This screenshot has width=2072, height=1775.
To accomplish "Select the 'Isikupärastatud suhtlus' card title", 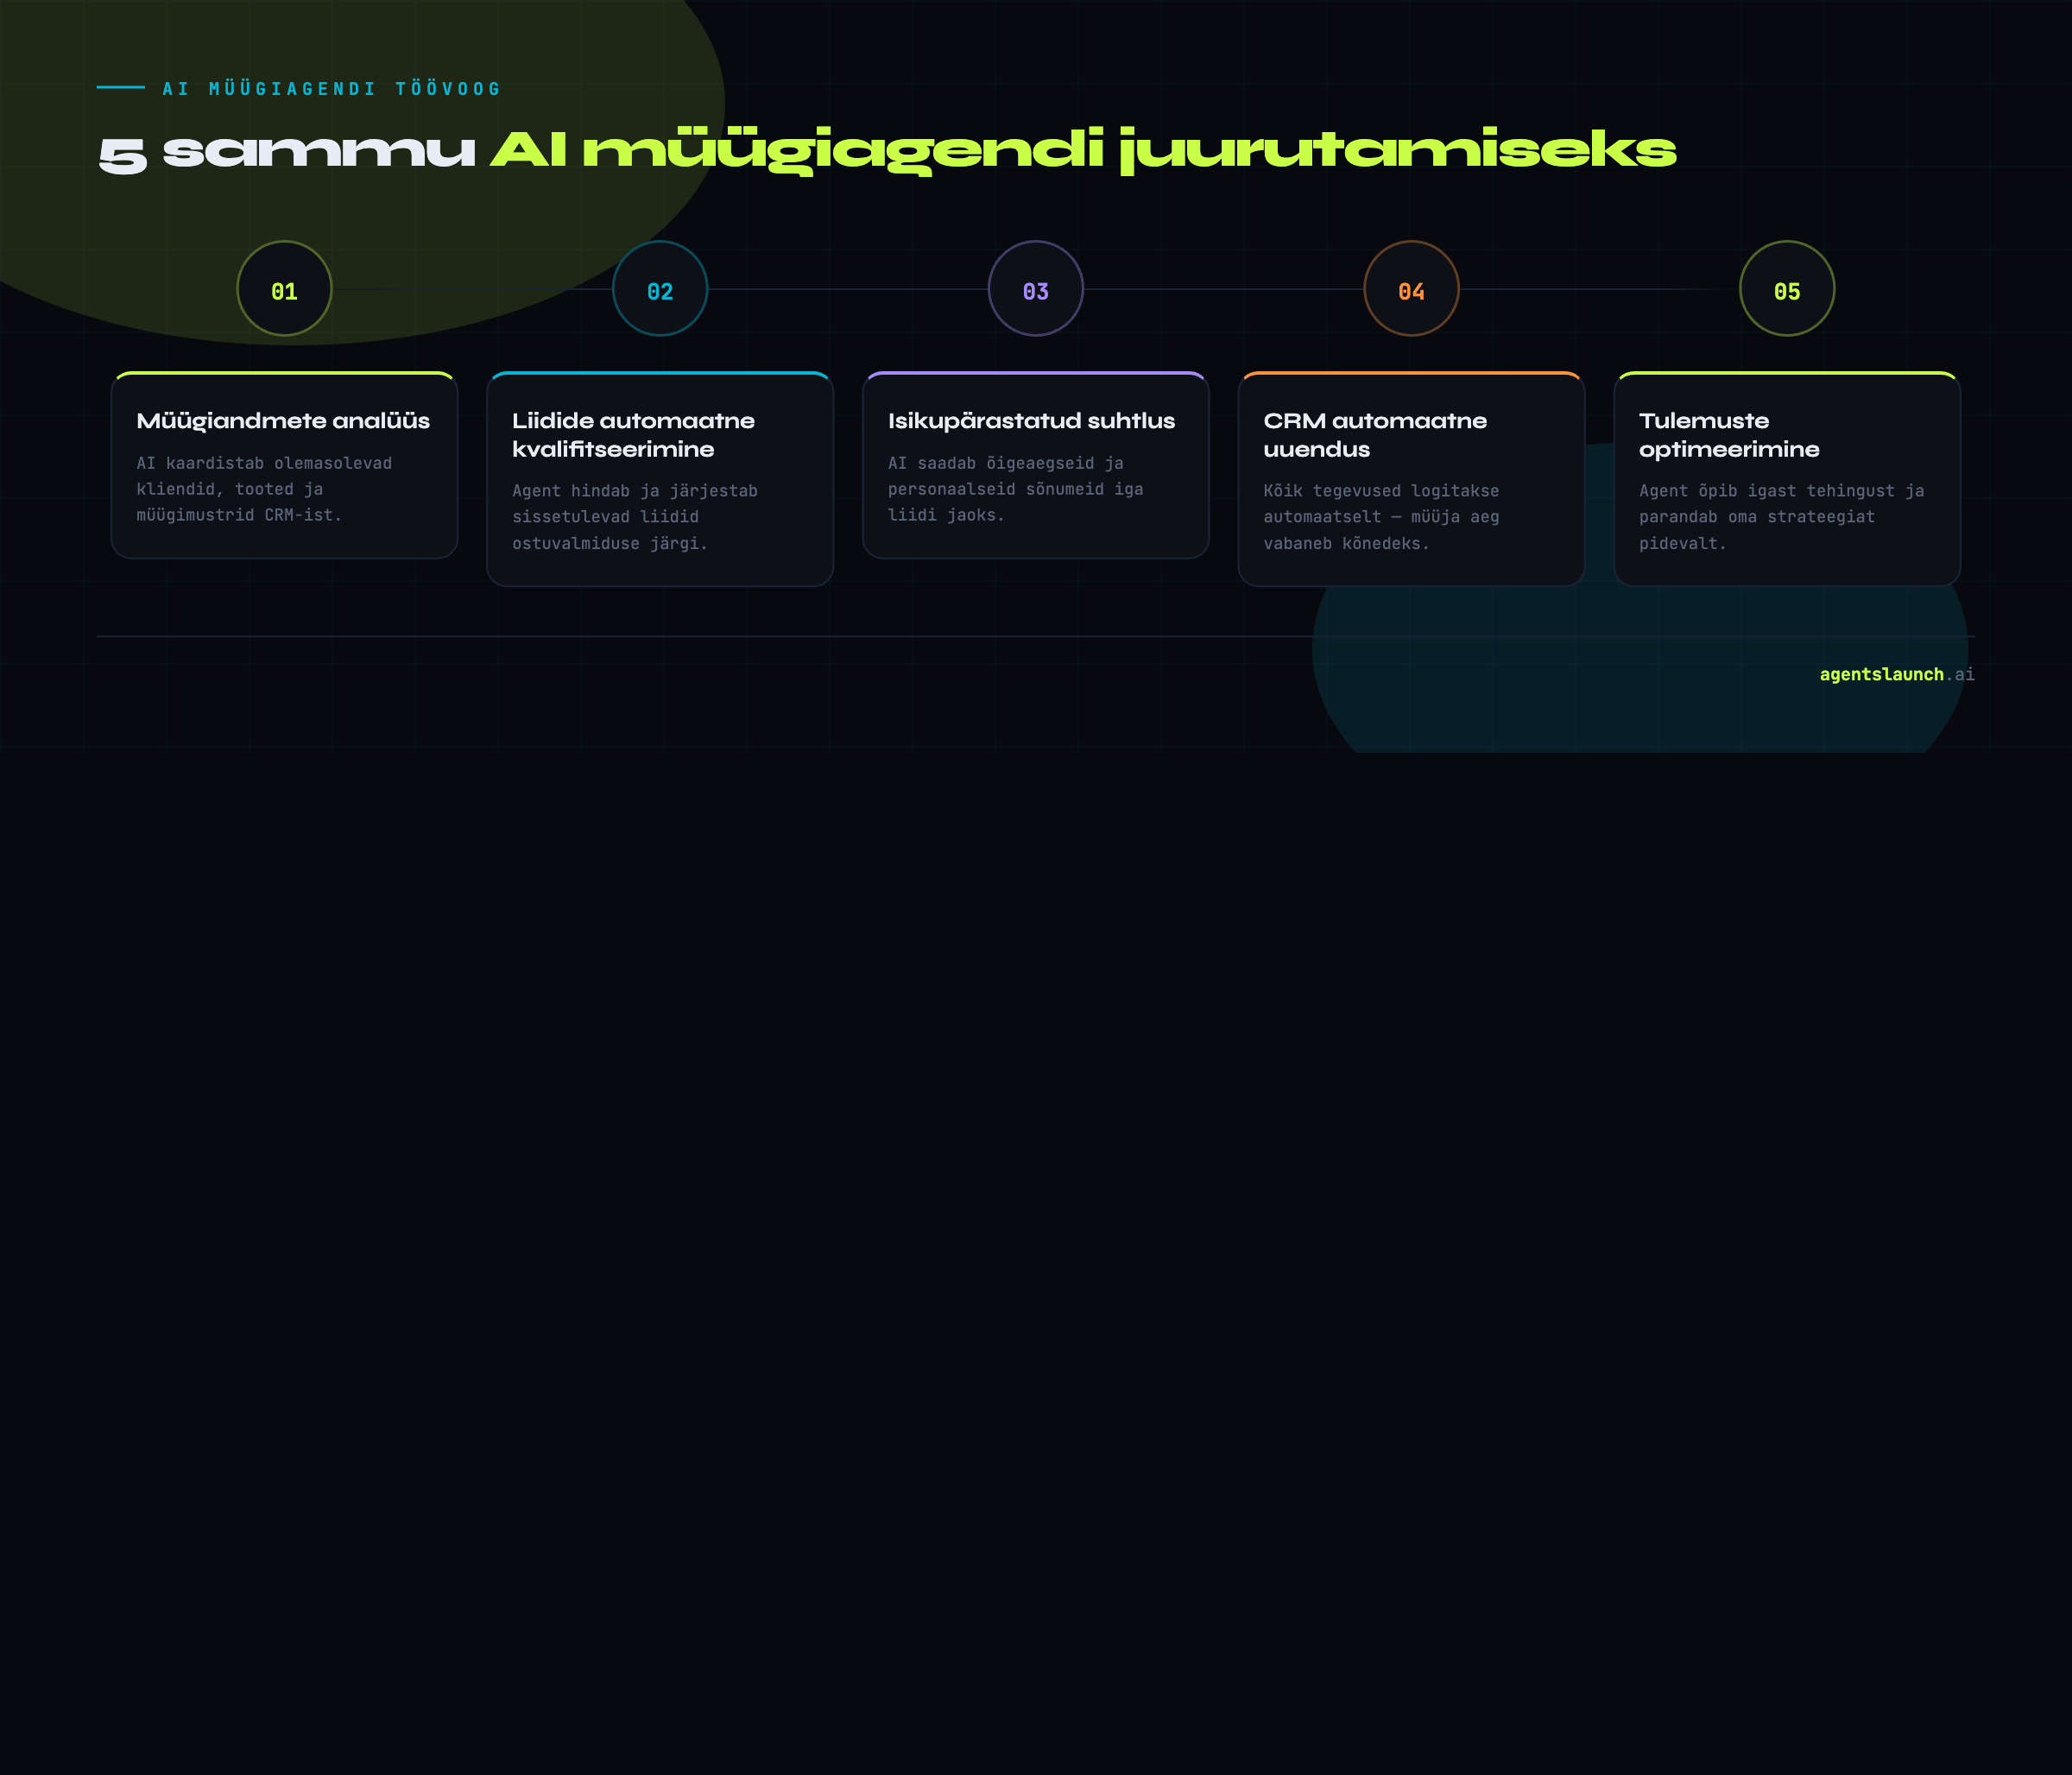I will (1031, 421).
